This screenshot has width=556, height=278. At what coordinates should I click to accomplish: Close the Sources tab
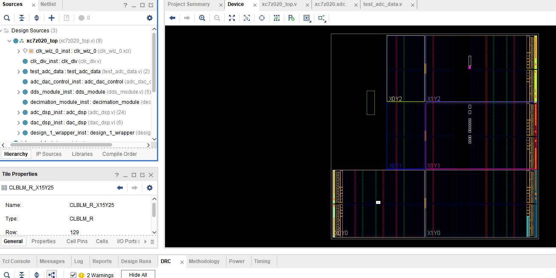(x=34, y=6)
